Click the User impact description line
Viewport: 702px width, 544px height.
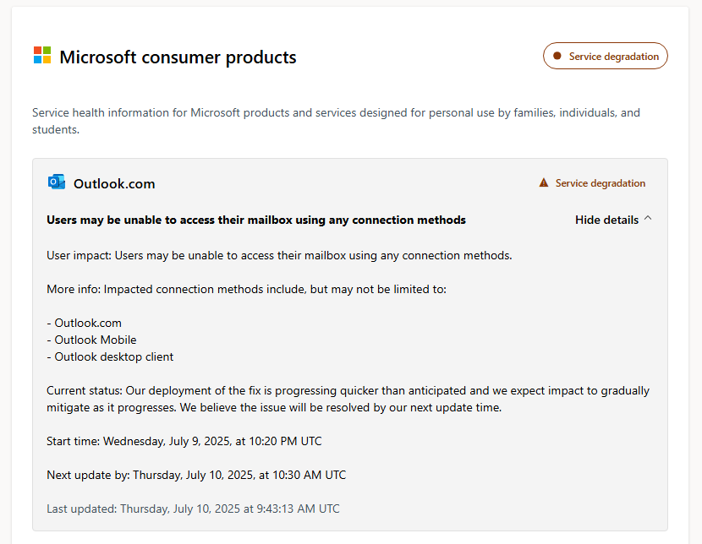[279, 255]
